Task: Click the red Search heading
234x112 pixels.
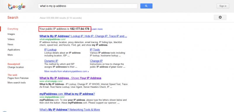Action: pyautogui.click(x=13, y=18)
